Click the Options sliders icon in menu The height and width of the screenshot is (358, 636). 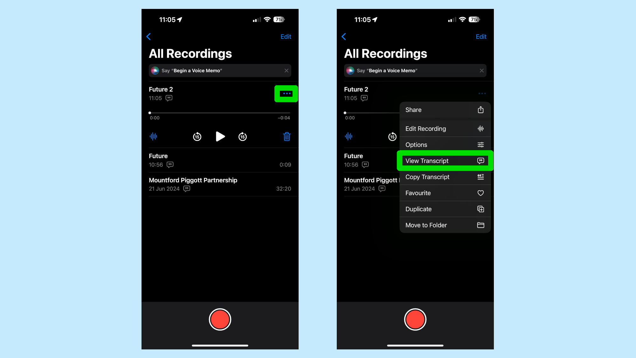[x=480, y=145]
